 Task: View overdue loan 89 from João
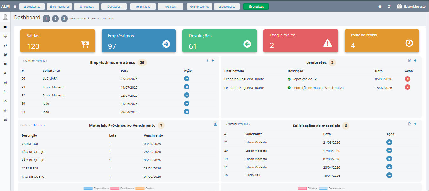pos(187,103)
